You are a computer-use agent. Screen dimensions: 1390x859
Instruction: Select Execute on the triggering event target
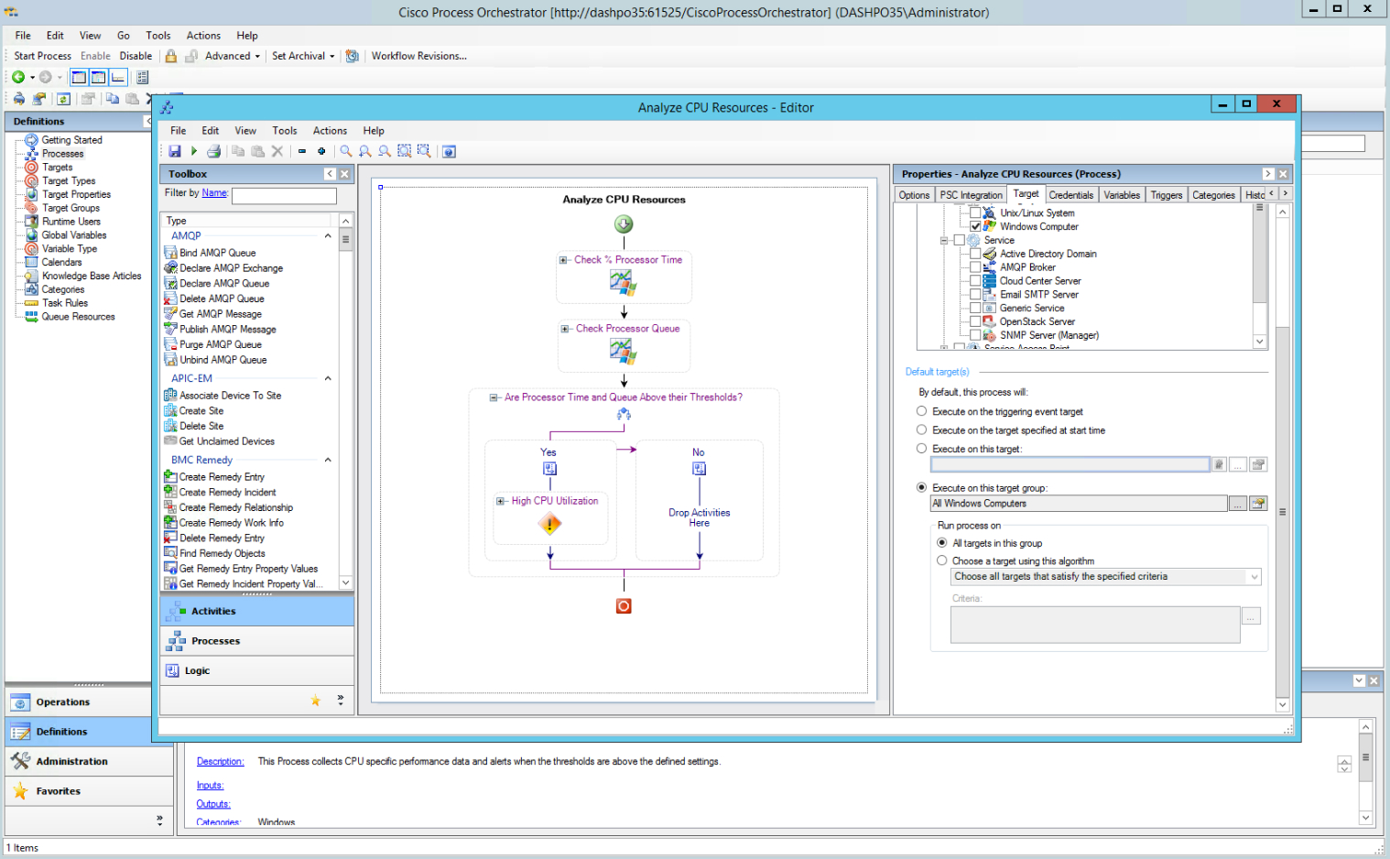tap(922, 412)
